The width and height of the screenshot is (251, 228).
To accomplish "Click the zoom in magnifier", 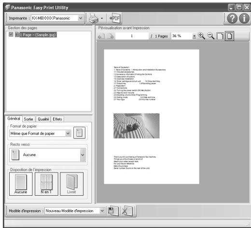I will [201, 36].
